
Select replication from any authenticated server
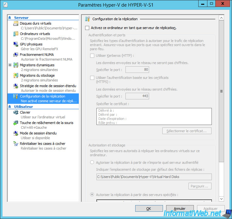click(92, 163)
